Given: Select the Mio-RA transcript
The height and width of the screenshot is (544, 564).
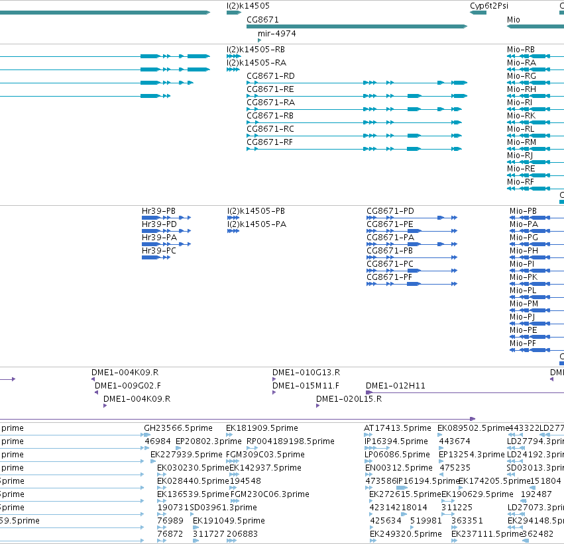Looking at the screenshot, I should [522, 63].
